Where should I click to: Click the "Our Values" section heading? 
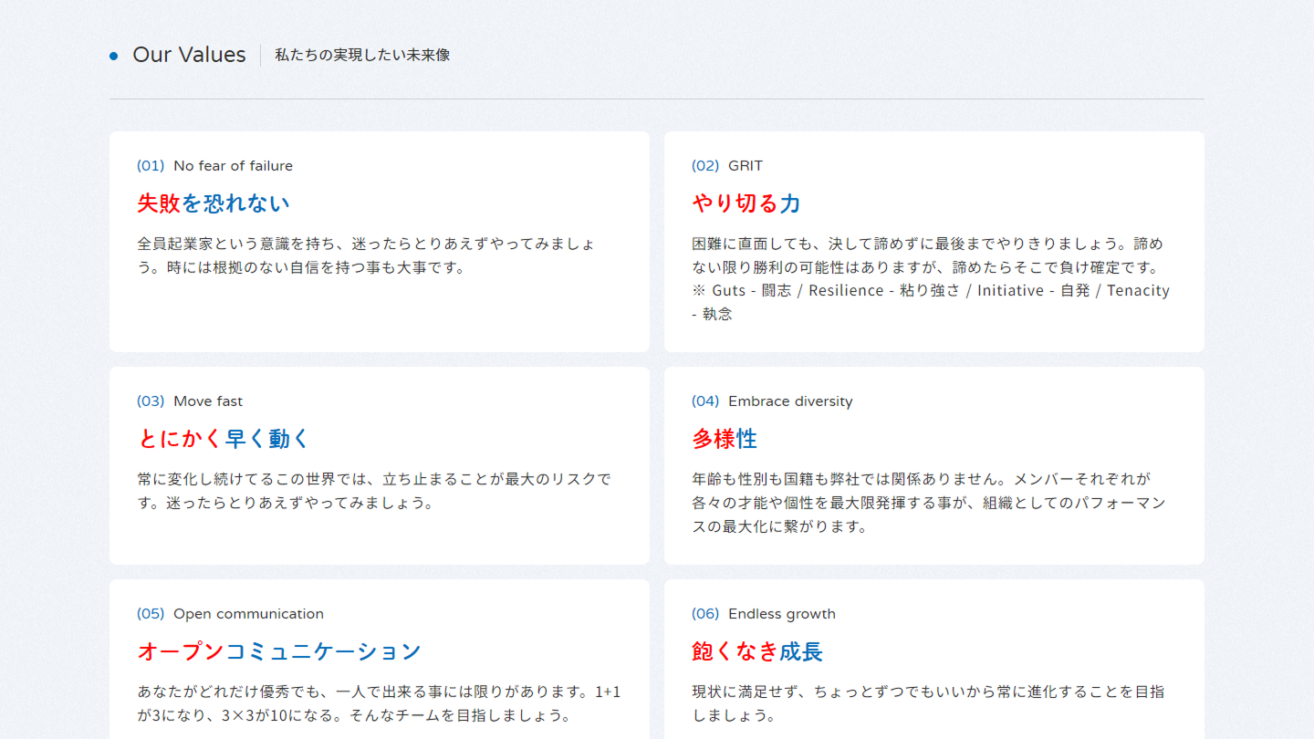point(189,55)
